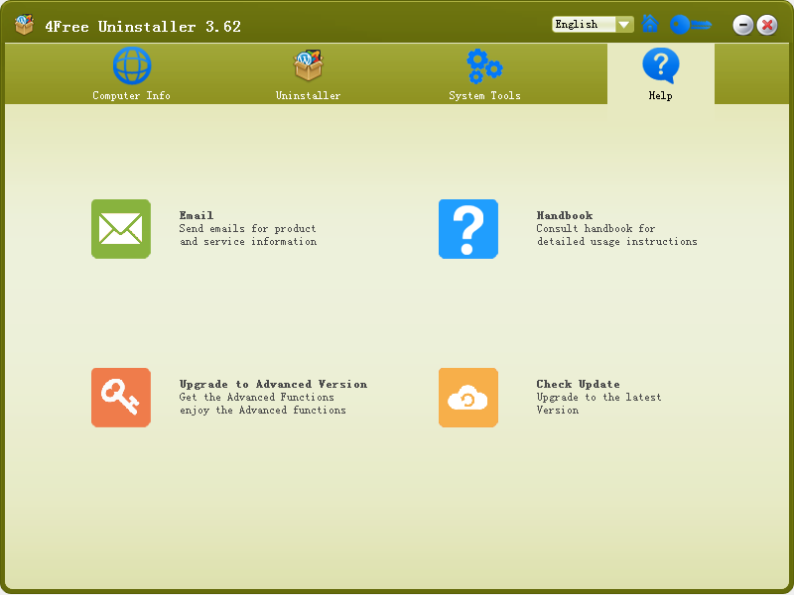
Task: Click the 4Free Uninstaller app logo
Action: tap(24, 24)
